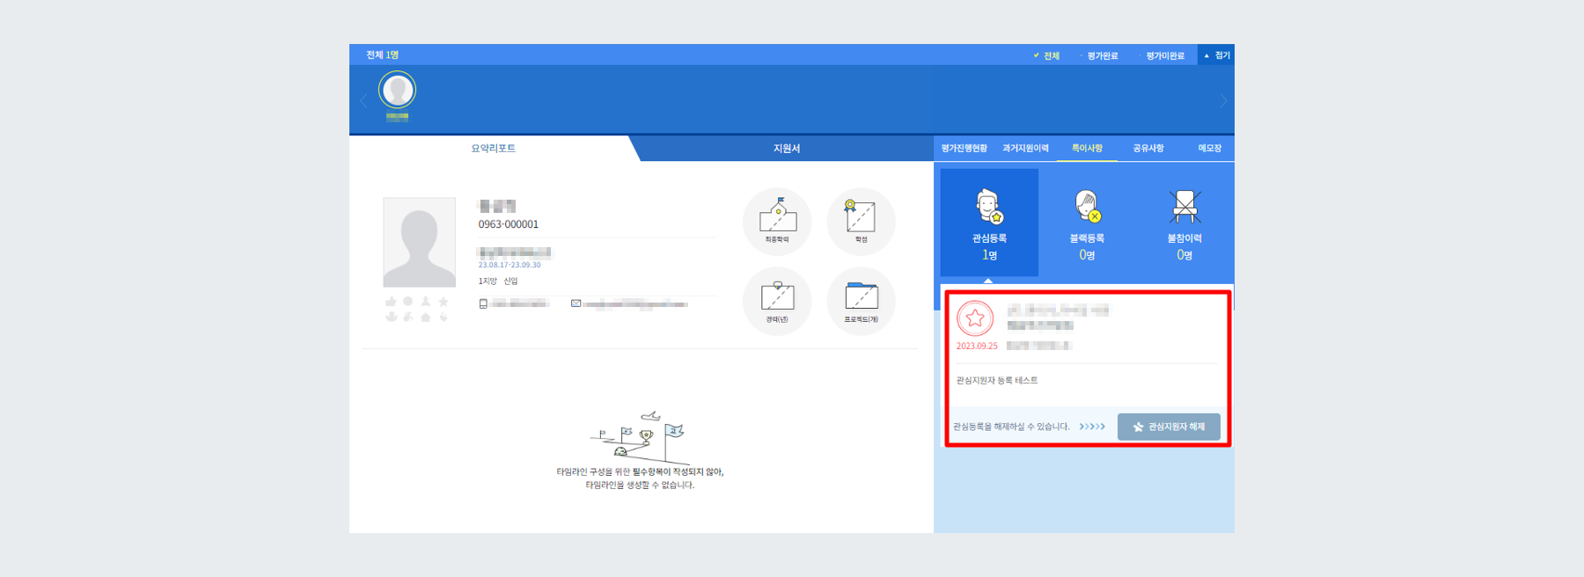Select the applicant avatar in top strip

point(397,90)
